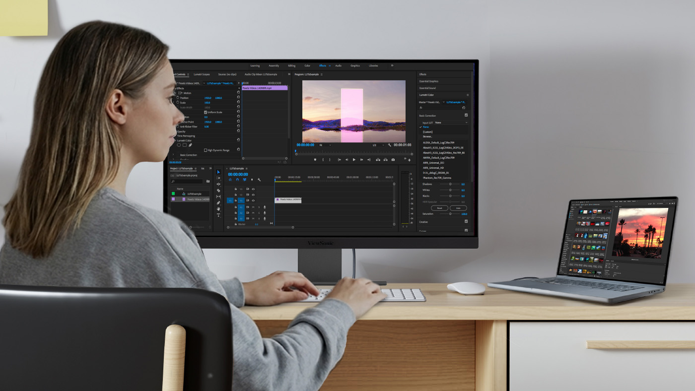The width and height of the screenshot is (695, 391).
Task: Pick the Hand tool
Action: [218, 209]
